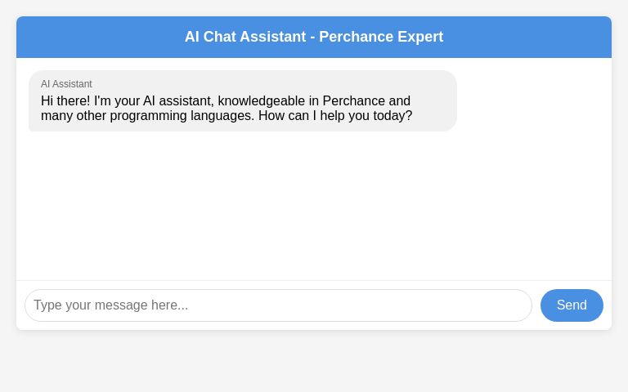628x392 pixels.
Task: Click the gray page background below the chat window
Action: click(x=314, y=363)
